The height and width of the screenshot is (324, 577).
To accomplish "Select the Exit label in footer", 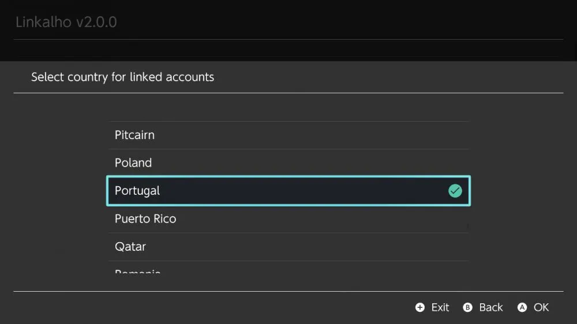I will 440,307.
